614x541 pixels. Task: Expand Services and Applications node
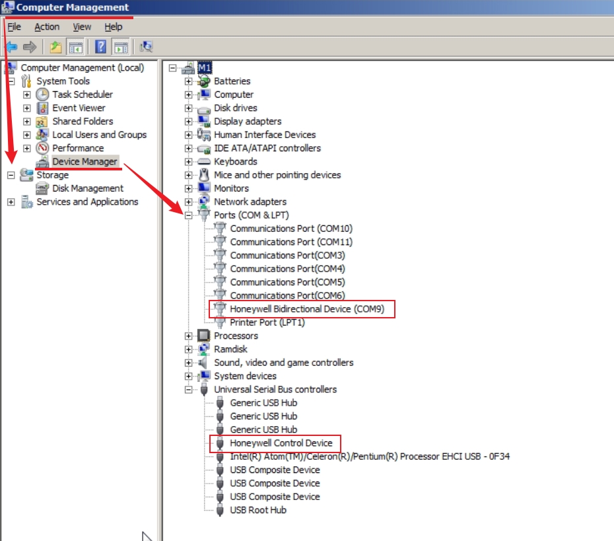pyautogui.click(x=11, y=202)
